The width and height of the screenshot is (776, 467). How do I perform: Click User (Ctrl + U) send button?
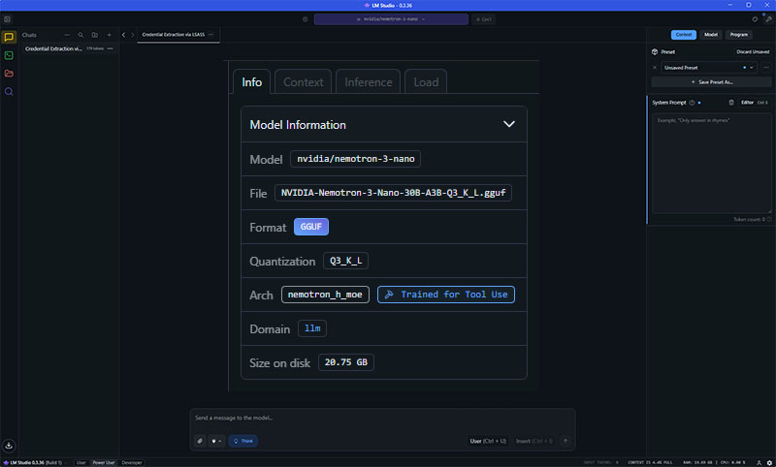tap(488, 441)
